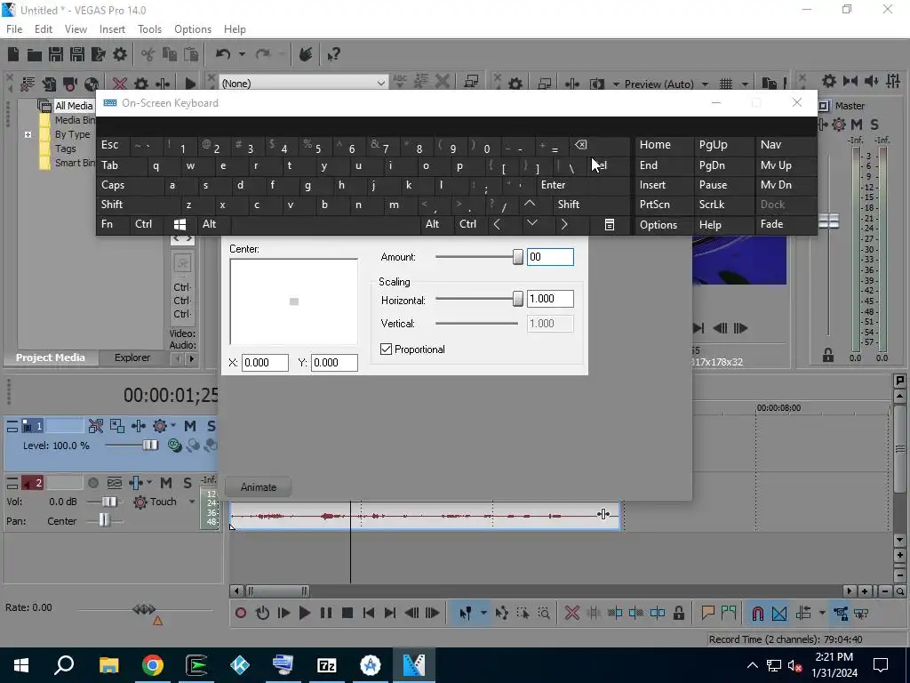This screenshot has height=683, width=910.
Task: Select the All Media bin
Action: 73,106
